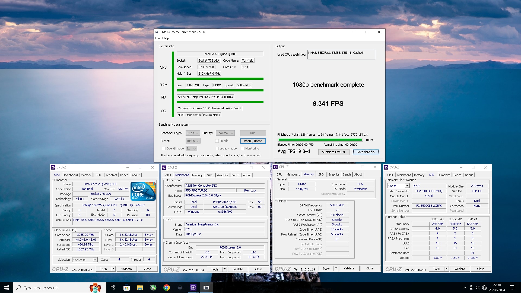Expand Tools arrow in Memory CPU-Z window
This screenshot has width=521, height=293.
tap(336, 268)
